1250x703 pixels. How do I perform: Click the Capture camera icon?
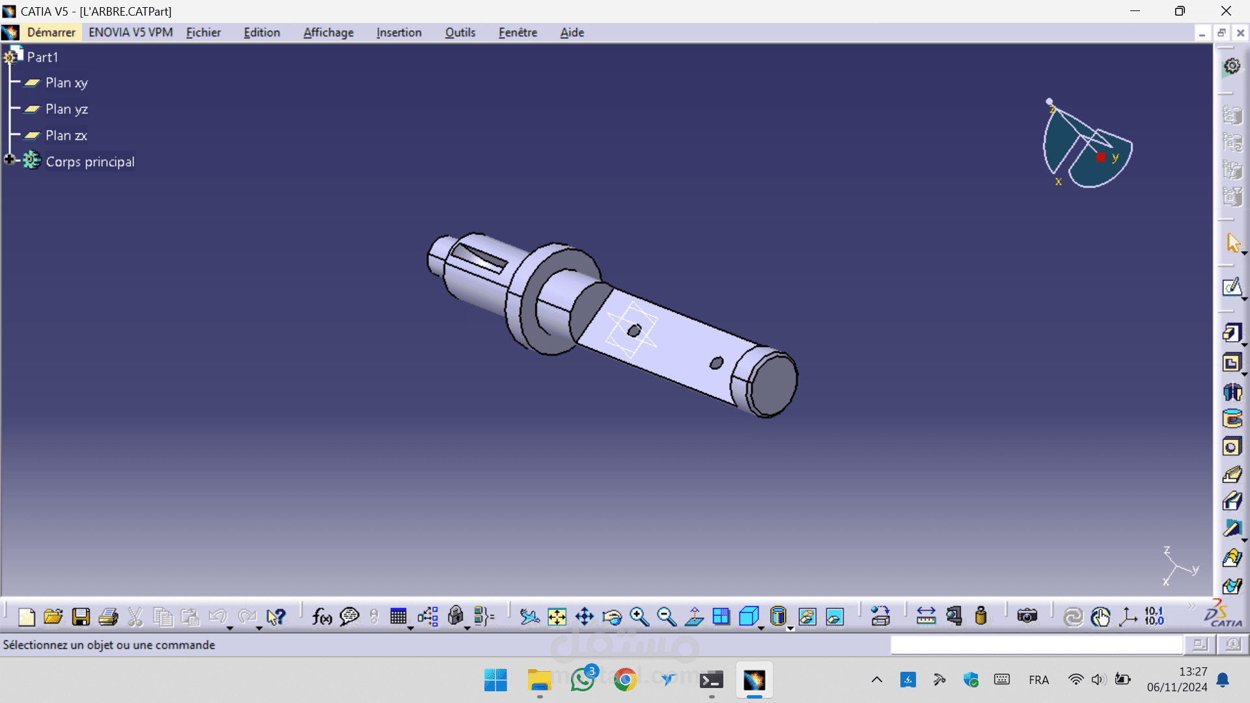point(1027,616)
